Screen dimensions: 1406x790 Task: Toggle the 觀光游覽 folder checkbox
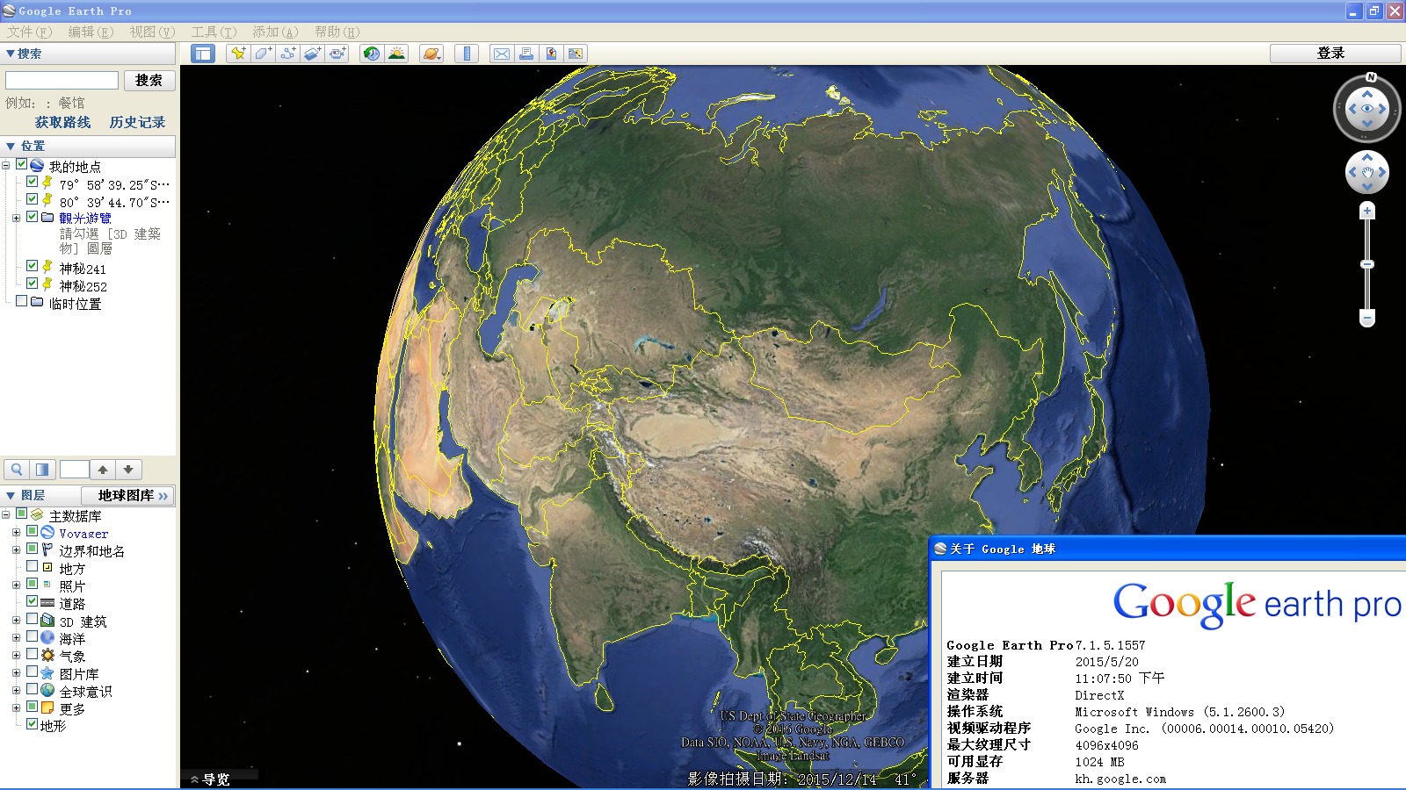click(x=33, y=216)
